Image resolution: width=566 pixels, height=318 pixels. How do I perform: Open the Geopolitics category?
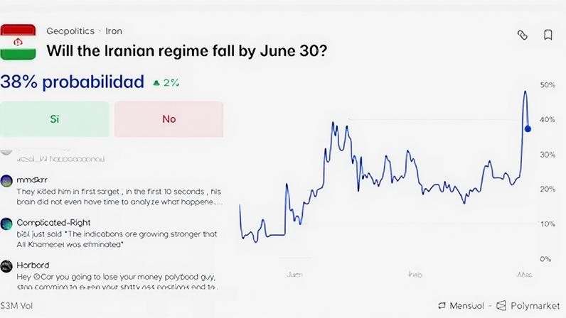70,31
